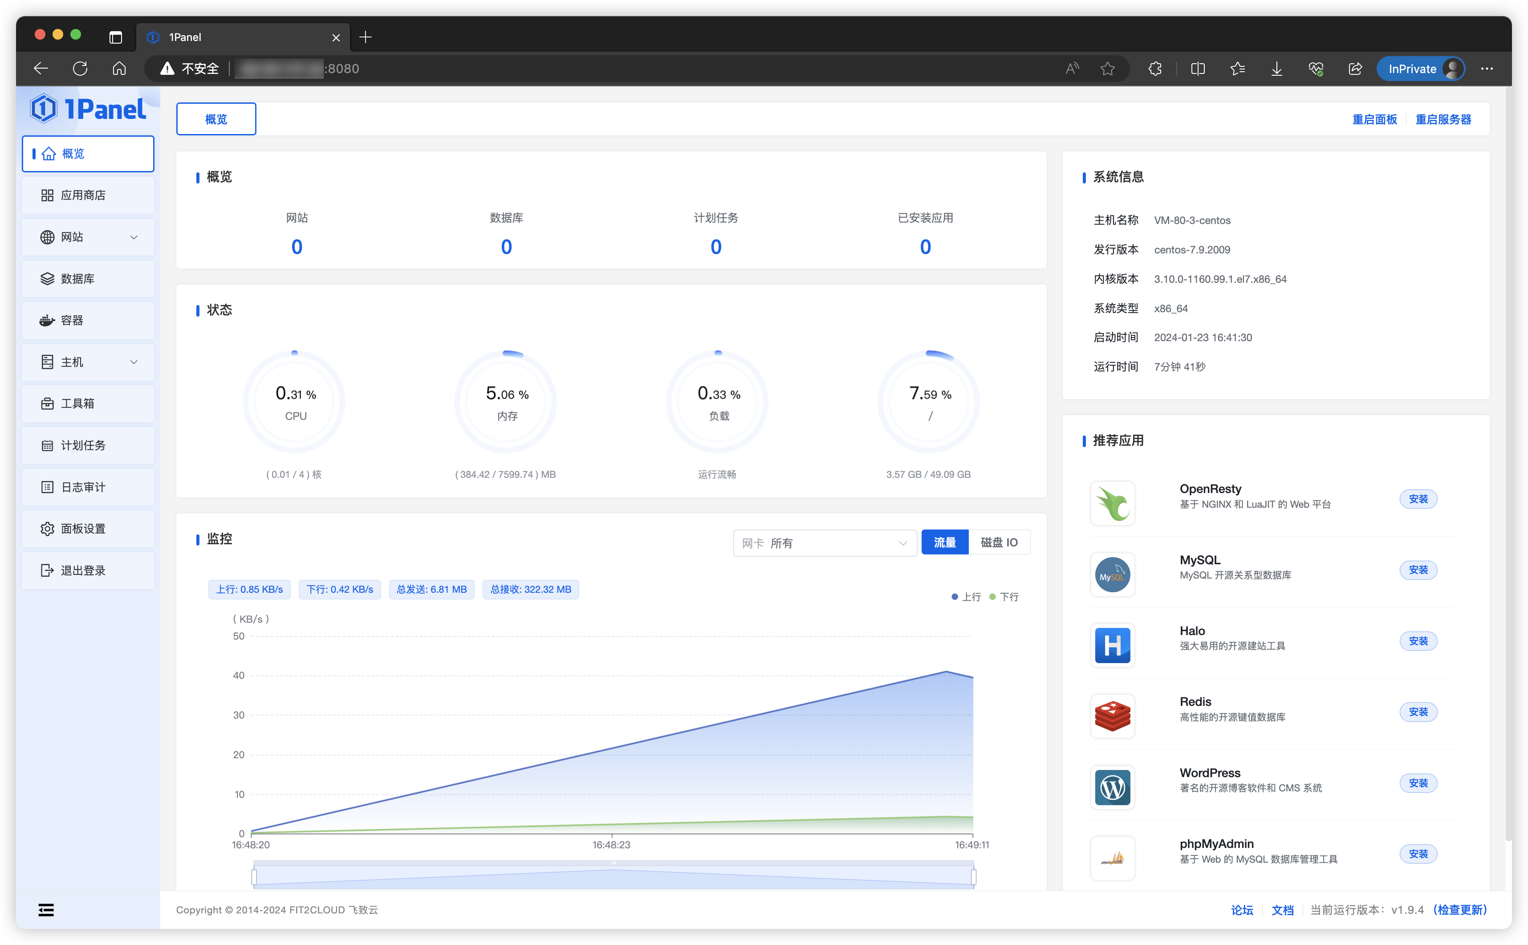This screenshot has width=1528, height=945.
Task: Open the 数据库 menu item
Action: pyautogui.click(x=88, y=279)
